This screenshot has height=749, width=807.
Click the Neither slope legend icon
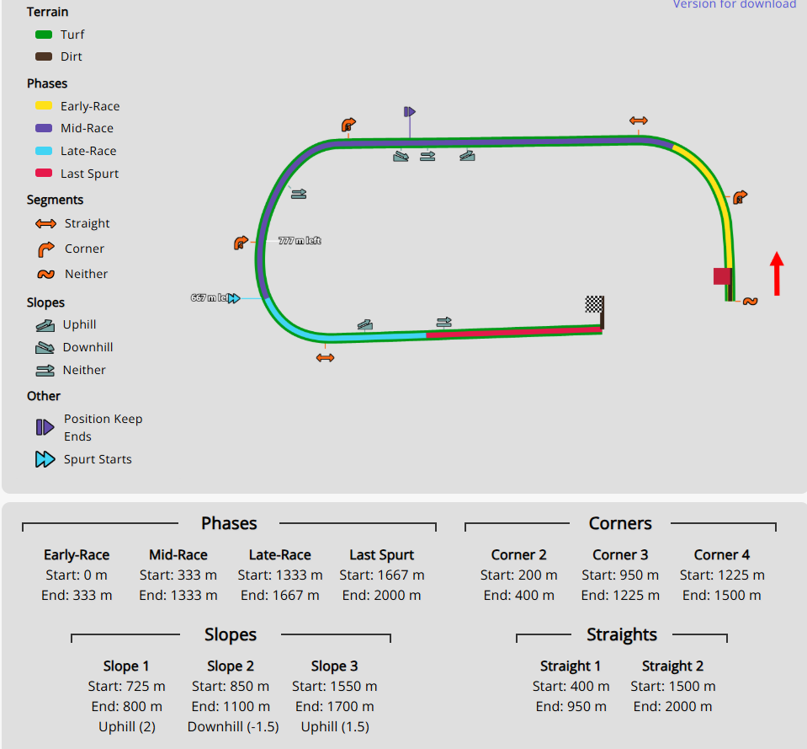pyautogui.click(x=45, y=371)
